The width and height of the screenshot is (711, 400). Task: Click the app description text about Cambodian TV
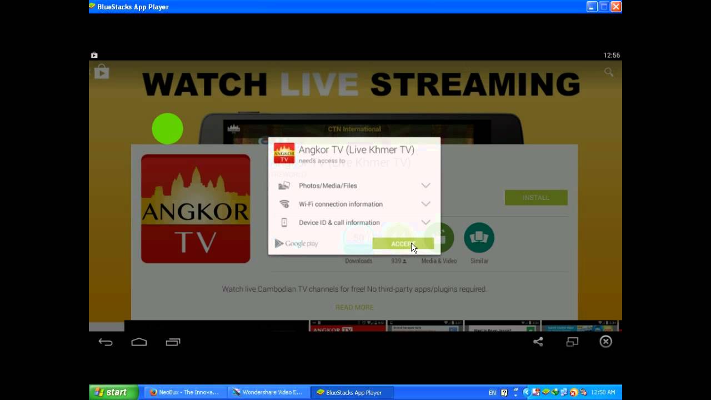354,289
